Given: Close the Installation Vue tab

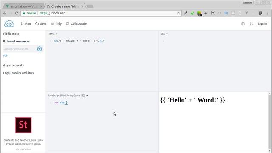Looking at the screenshot, I should click(x=41, y=6).
